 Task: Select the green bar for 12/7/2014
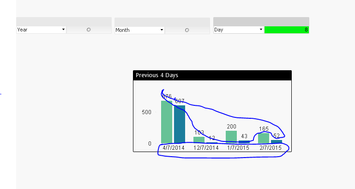click(199, 140)
